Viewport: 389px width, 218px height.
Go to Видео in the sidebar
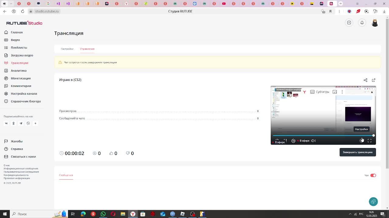pyautogui.click(x=15, y=40)
